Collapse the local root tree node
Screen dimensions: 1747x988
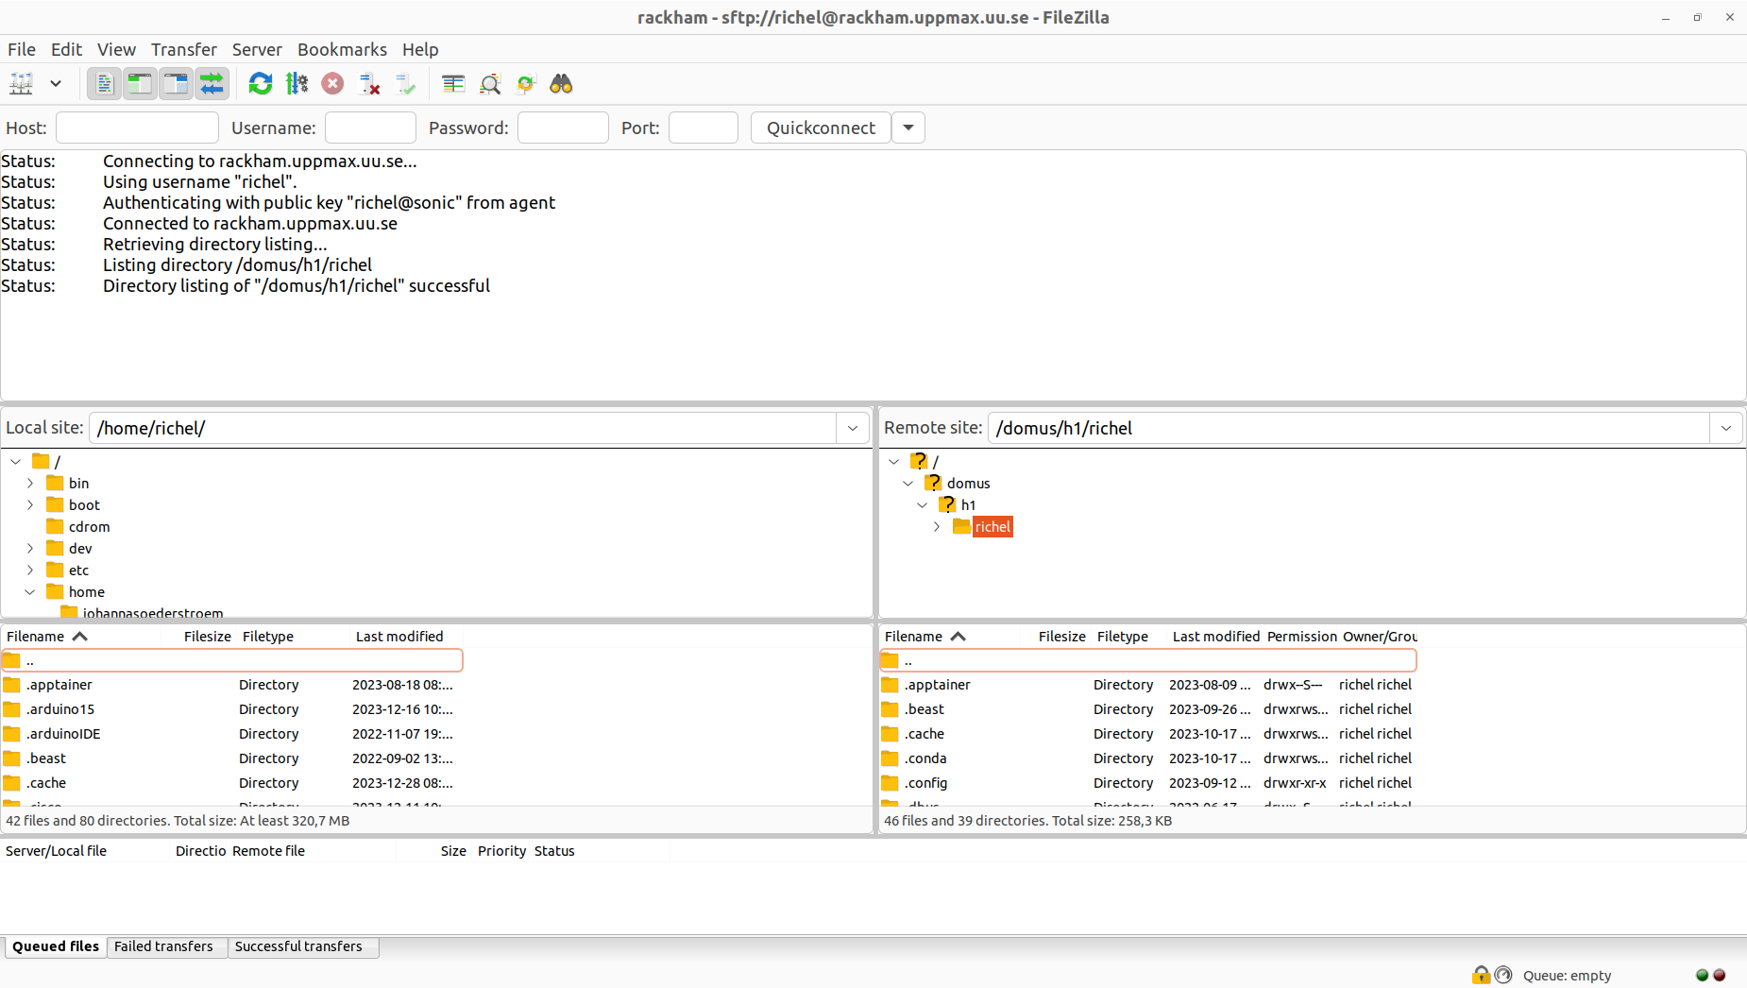pyautogui.click(x=16, y=462)
